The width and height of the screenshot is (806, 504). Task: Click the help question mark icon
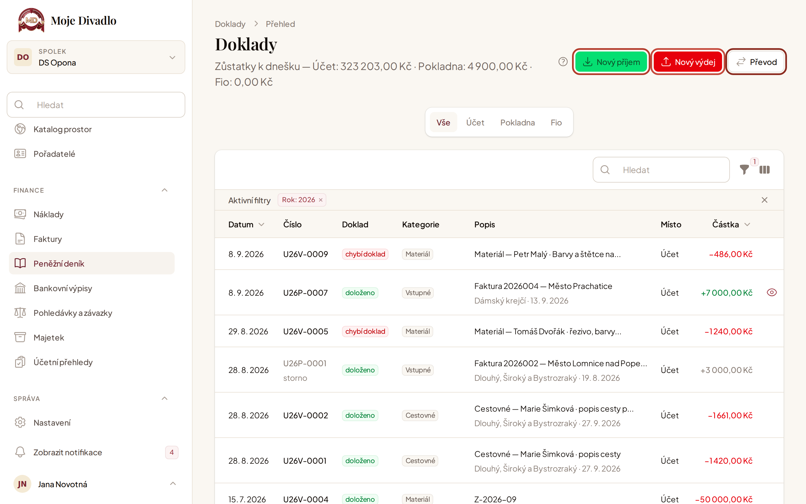tap(563, 62)
